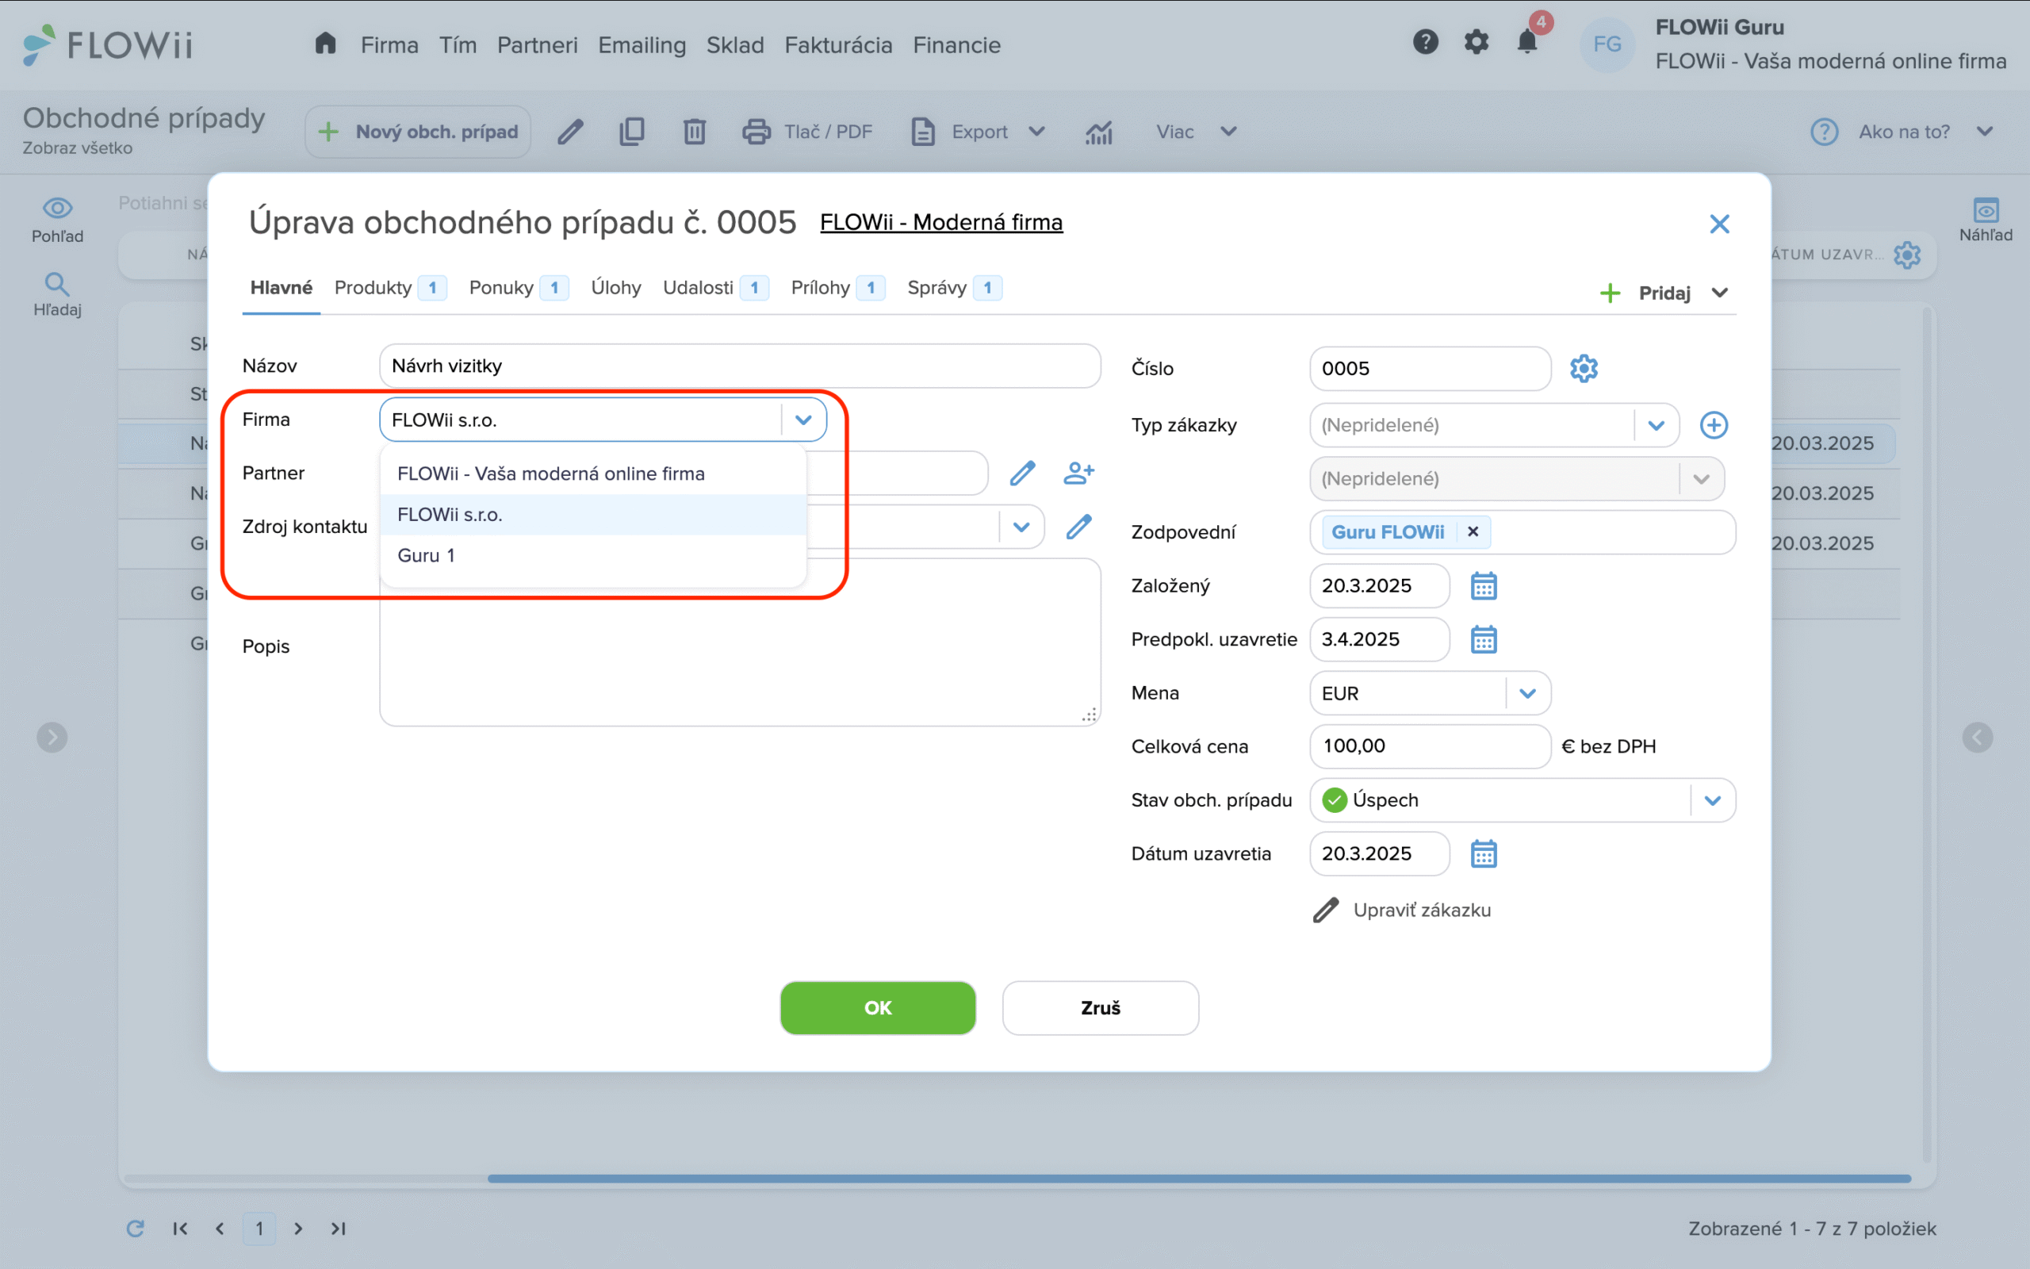Switch to Produkty tab
The image size is (2030, 1269).
point(390,288)
